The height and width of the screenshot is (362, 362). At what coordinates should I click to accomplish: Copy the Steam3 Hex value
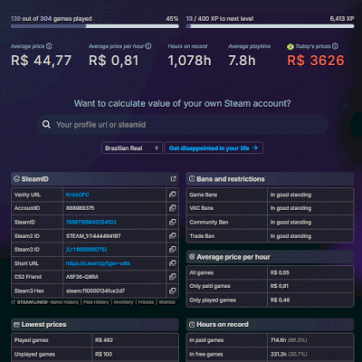tap(173, 291)
